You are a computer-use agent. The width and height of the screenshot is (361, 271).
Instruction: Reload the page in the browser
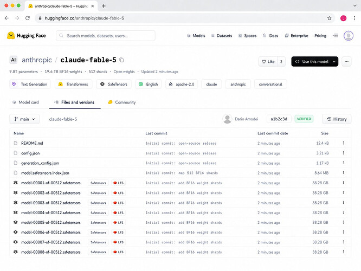coord(28,18)
